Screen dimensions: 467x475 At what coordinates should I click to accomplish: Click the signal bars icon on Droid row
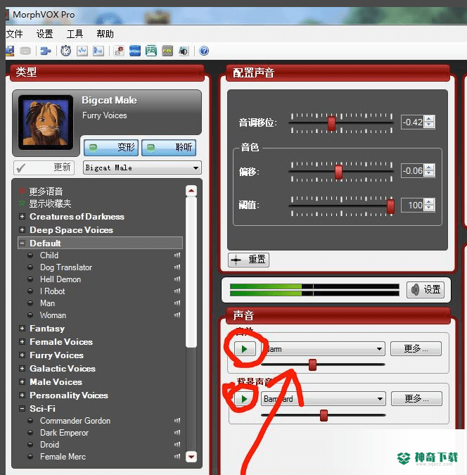click(177, 445)
